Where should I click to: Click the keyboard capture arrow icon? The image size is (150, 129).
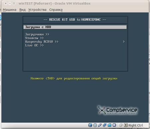[126, 125]
